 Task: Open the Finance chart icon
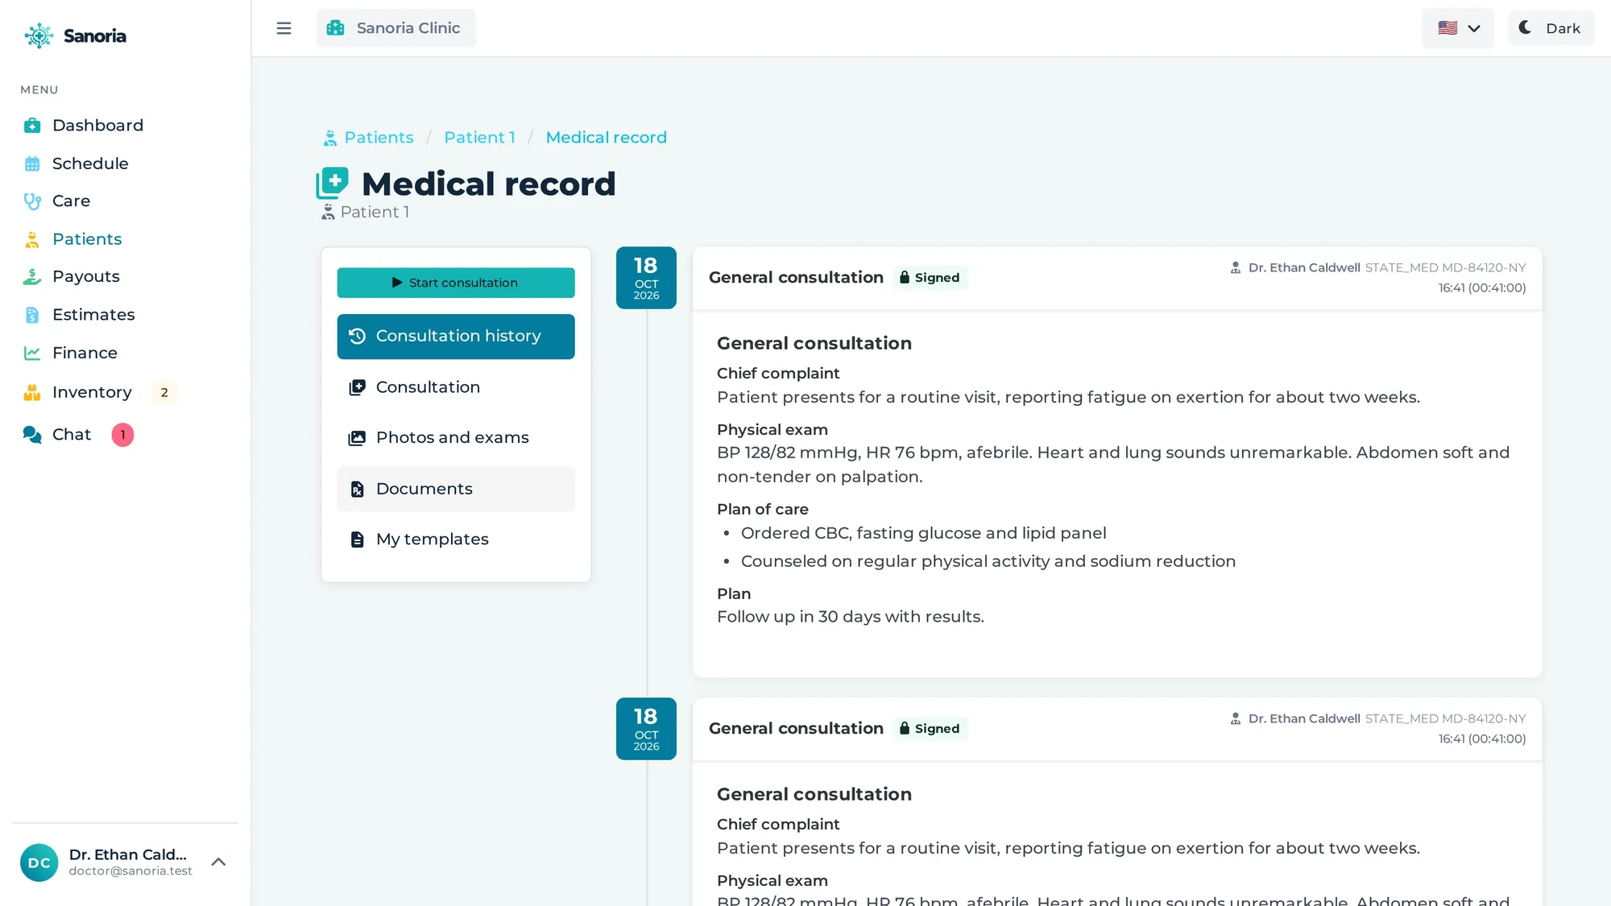tap(32, 353)
